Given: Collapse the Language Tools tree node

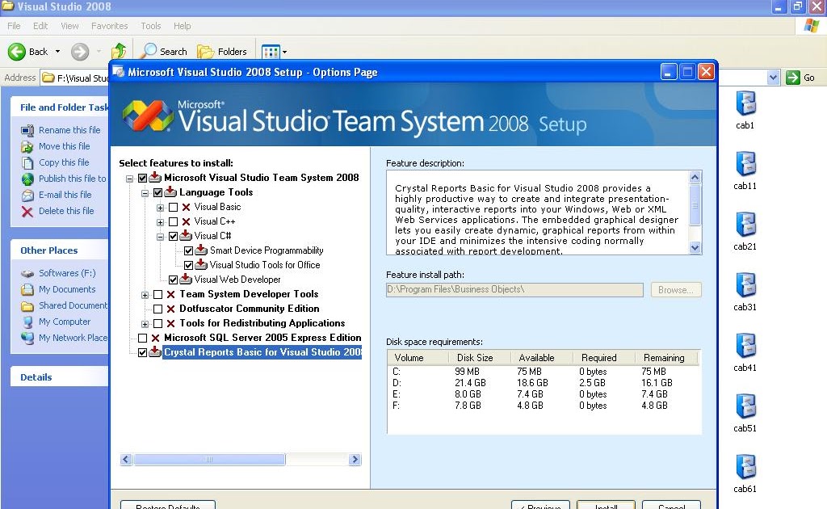Looking at the screenshot, I should tap(143, 192).
